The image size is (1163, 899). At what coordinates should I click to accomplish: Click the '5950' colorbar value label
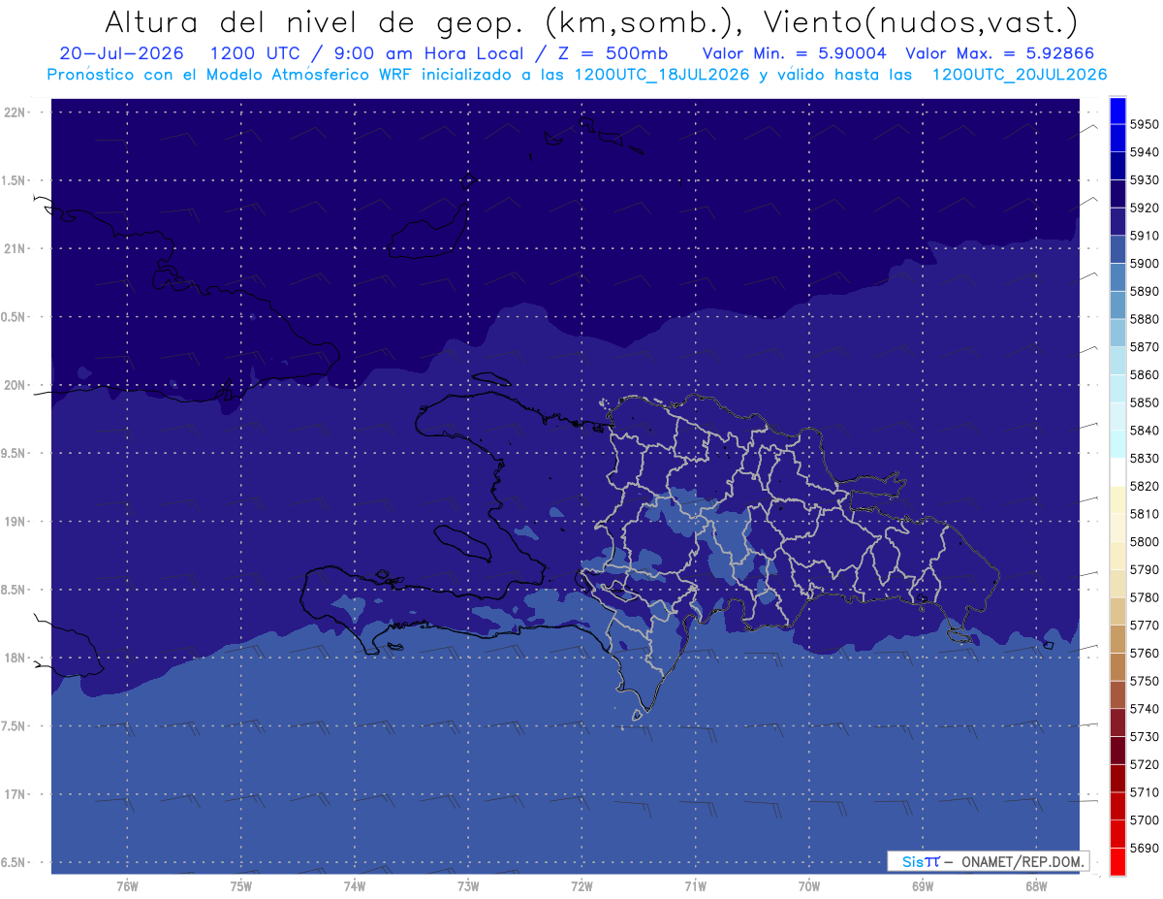coord(1145,125)
